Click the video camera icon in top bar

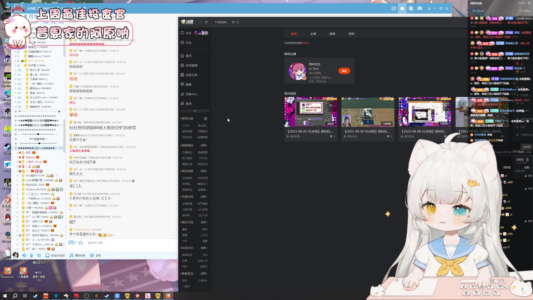tap(393, 8)
